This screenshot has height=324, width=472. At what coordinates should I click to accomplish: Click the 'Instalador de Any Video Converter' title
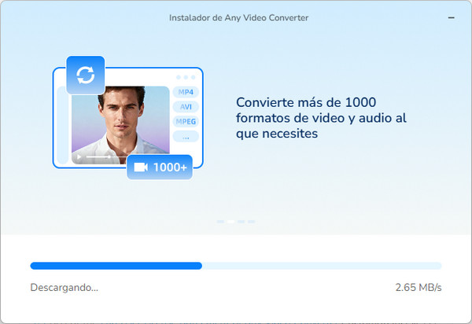238,18
